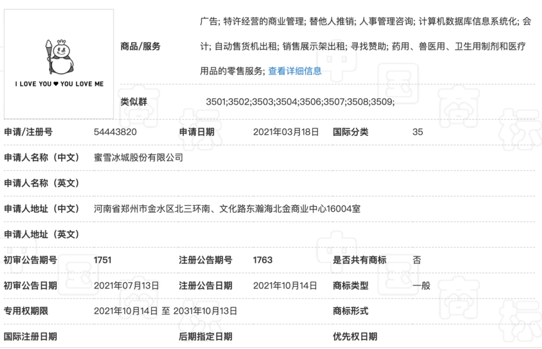
Task: Click the 申请人地址（英文） label
Action: [x=42, y=234]
